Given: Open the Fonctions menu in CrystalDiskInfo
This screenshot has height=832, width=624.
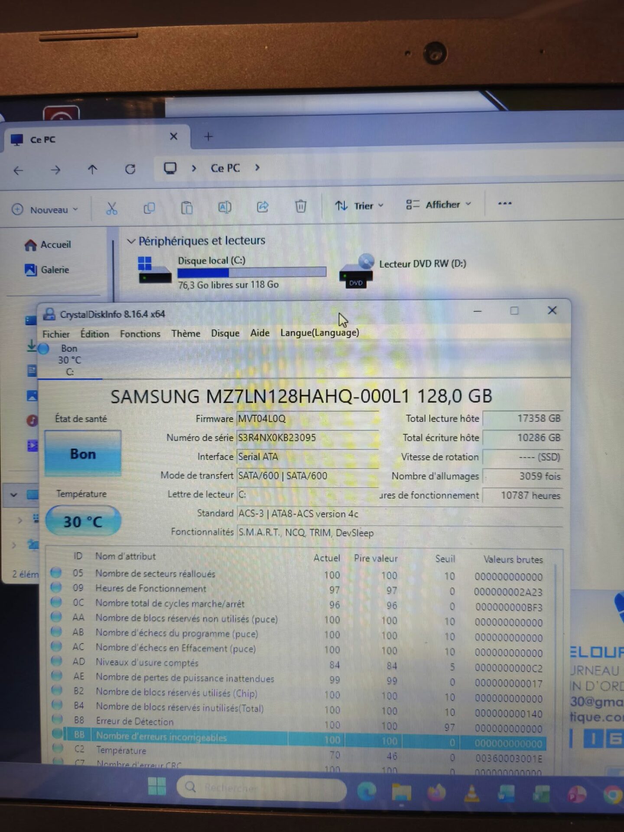Looking at the screenshot, I should click(140, 334).
